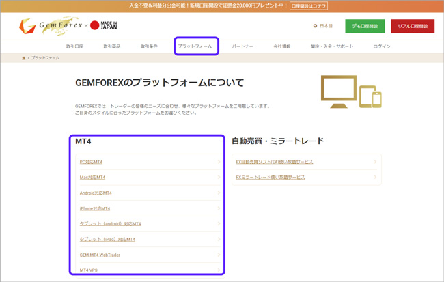Click the globe language icon
This screenshot has height=282, width=444.
tap(315, 26)
